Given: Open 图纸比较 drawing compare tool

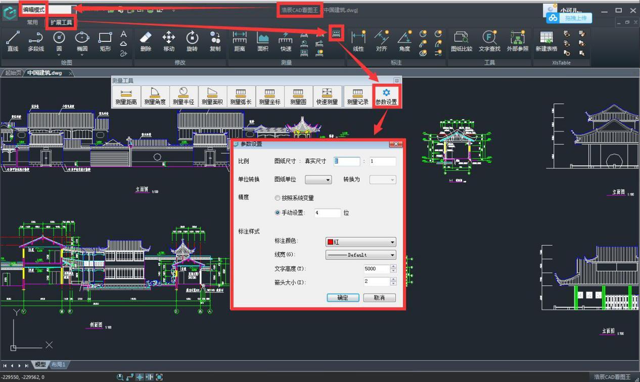Looking at the screenshot, I should pyautogui.click(x=461, y=41).
